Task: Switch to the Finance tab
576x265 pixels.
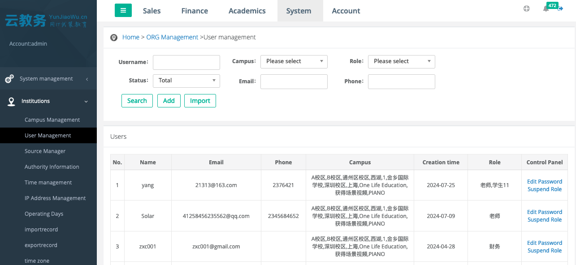Action: pyautogui.click(x=195, y=11)
